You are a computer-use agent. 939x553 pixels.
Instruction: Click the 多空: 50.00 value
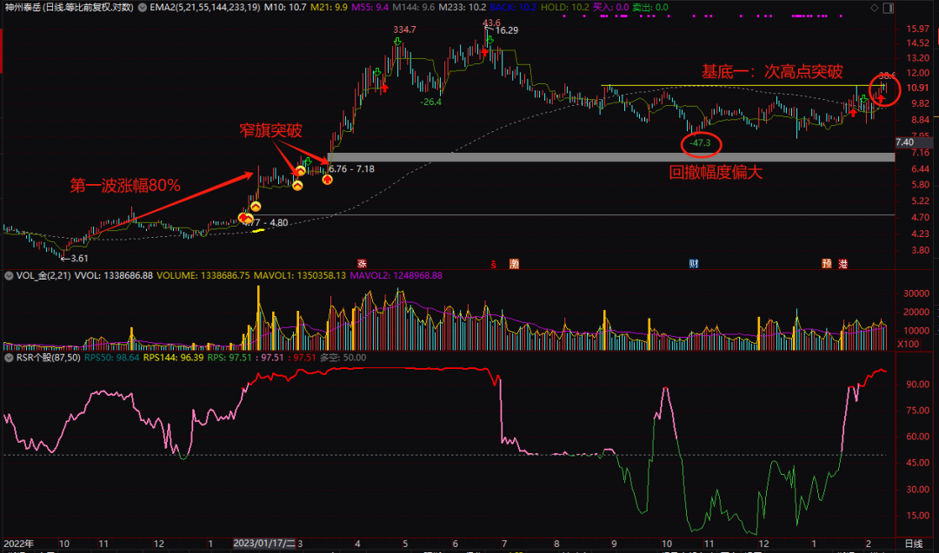point(343,358)
